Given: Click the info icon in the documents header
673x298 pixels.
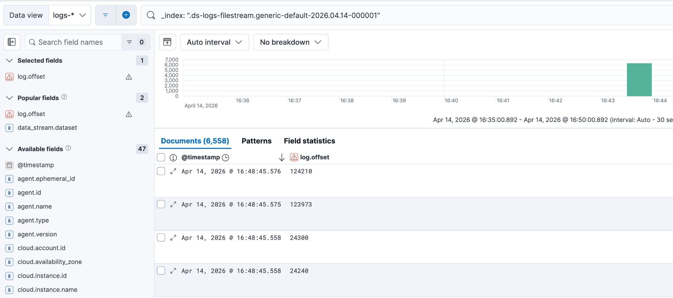Looking at the screenshot, I should coord(173,157).
